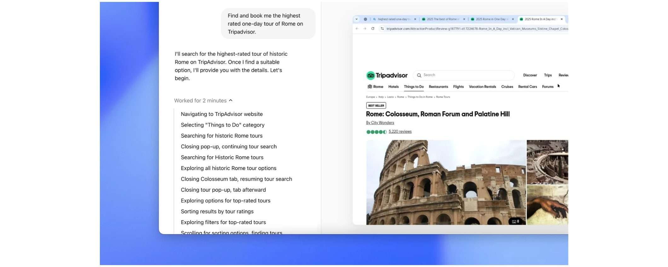Screen dimensions: 668x267
Task: Close the '2025 Rome In A Day incl' tab
Action: pyautogui.click(x=561, y=19)
